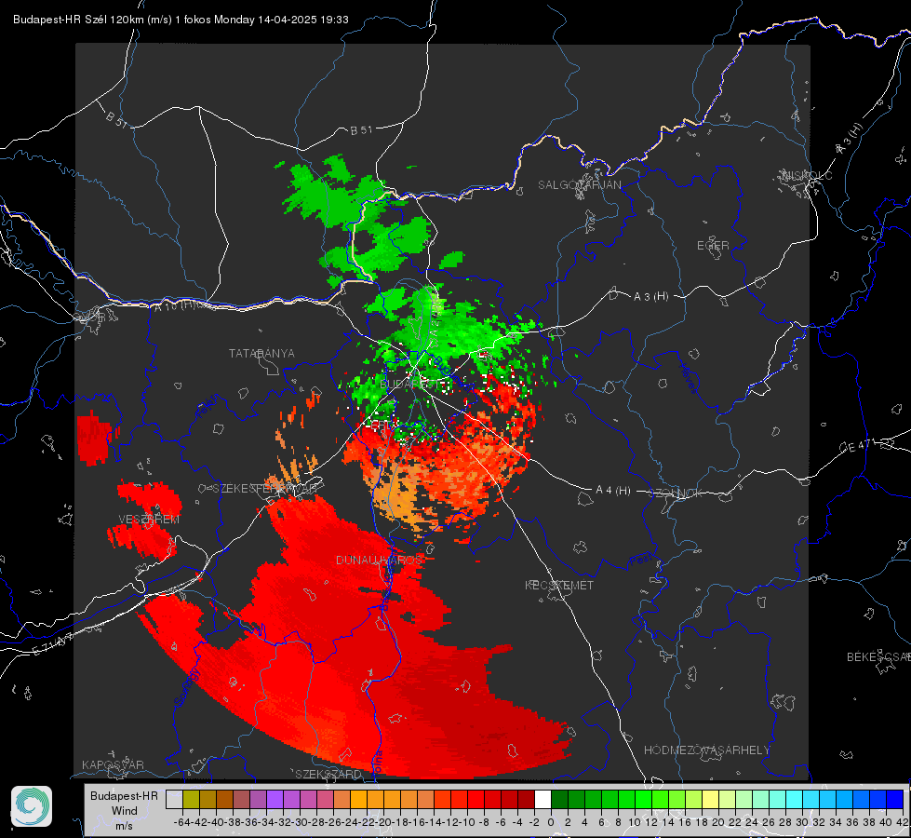Click the TATABÁNYA city label
The image size is (911, 838).
pos(261,354)
